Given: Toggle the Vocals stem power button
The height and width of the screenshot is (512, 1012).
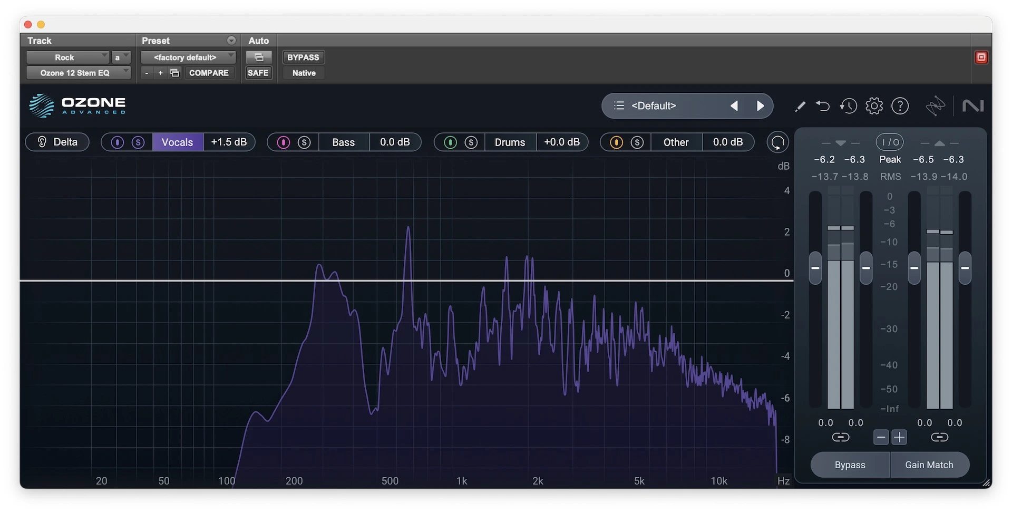Looking at the screenshot, I should click(117, 142).
